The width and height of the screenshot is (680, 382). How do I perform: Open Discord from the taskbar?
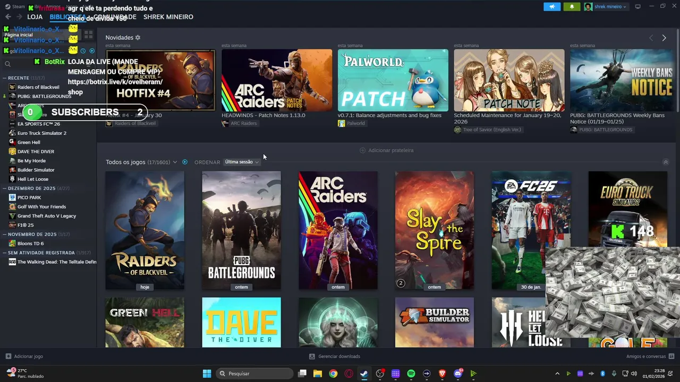click(x=458, y=374)
